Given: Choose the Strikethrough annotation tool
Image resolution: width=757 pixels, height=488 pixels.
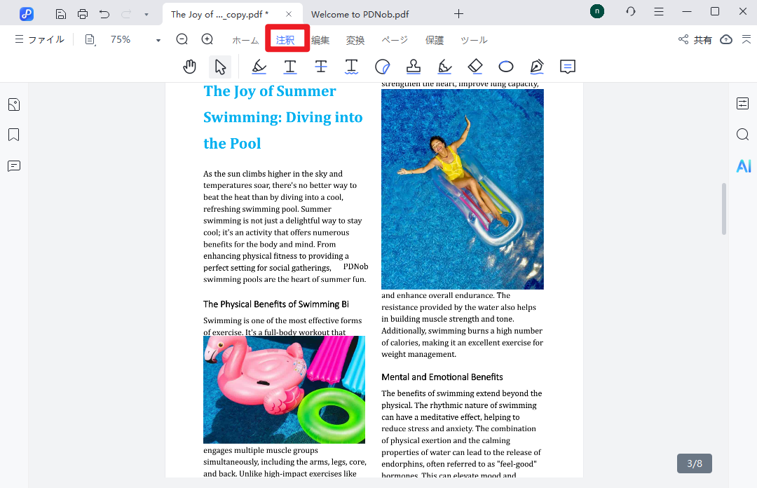Looking at the screenshot, I should 321,67.
